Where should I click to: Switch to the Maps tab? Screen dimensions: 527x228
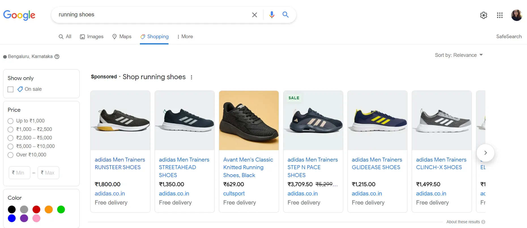(x=122, y=36)
